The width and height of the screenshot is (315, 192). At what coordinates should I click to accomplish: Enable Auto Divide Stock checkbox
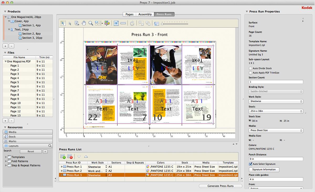point(250,68)
